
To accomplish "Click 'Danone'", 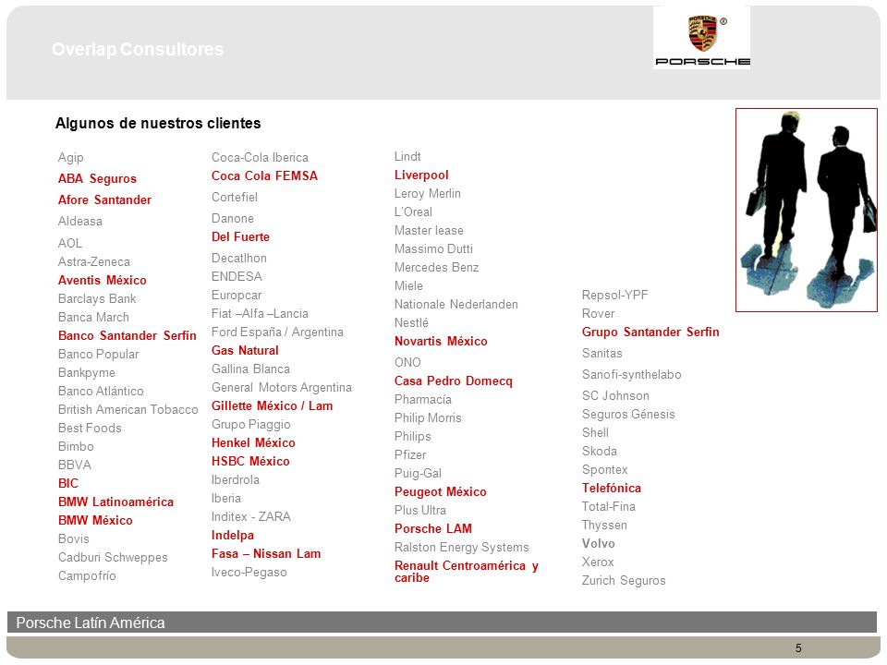I will [x=233, y=218].
